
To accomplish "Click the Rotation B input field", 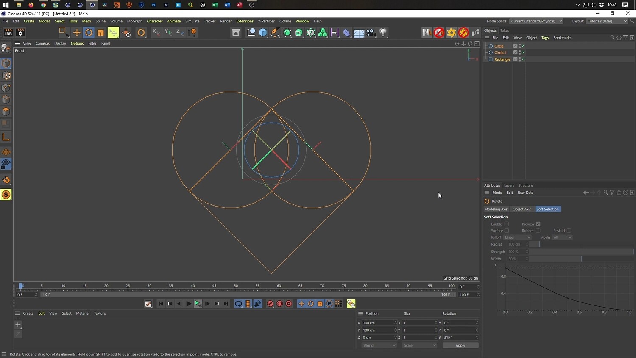I will tap(460, 337).
